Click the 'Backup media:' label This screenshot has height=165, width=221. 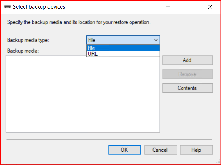click(x=23, y=51)
